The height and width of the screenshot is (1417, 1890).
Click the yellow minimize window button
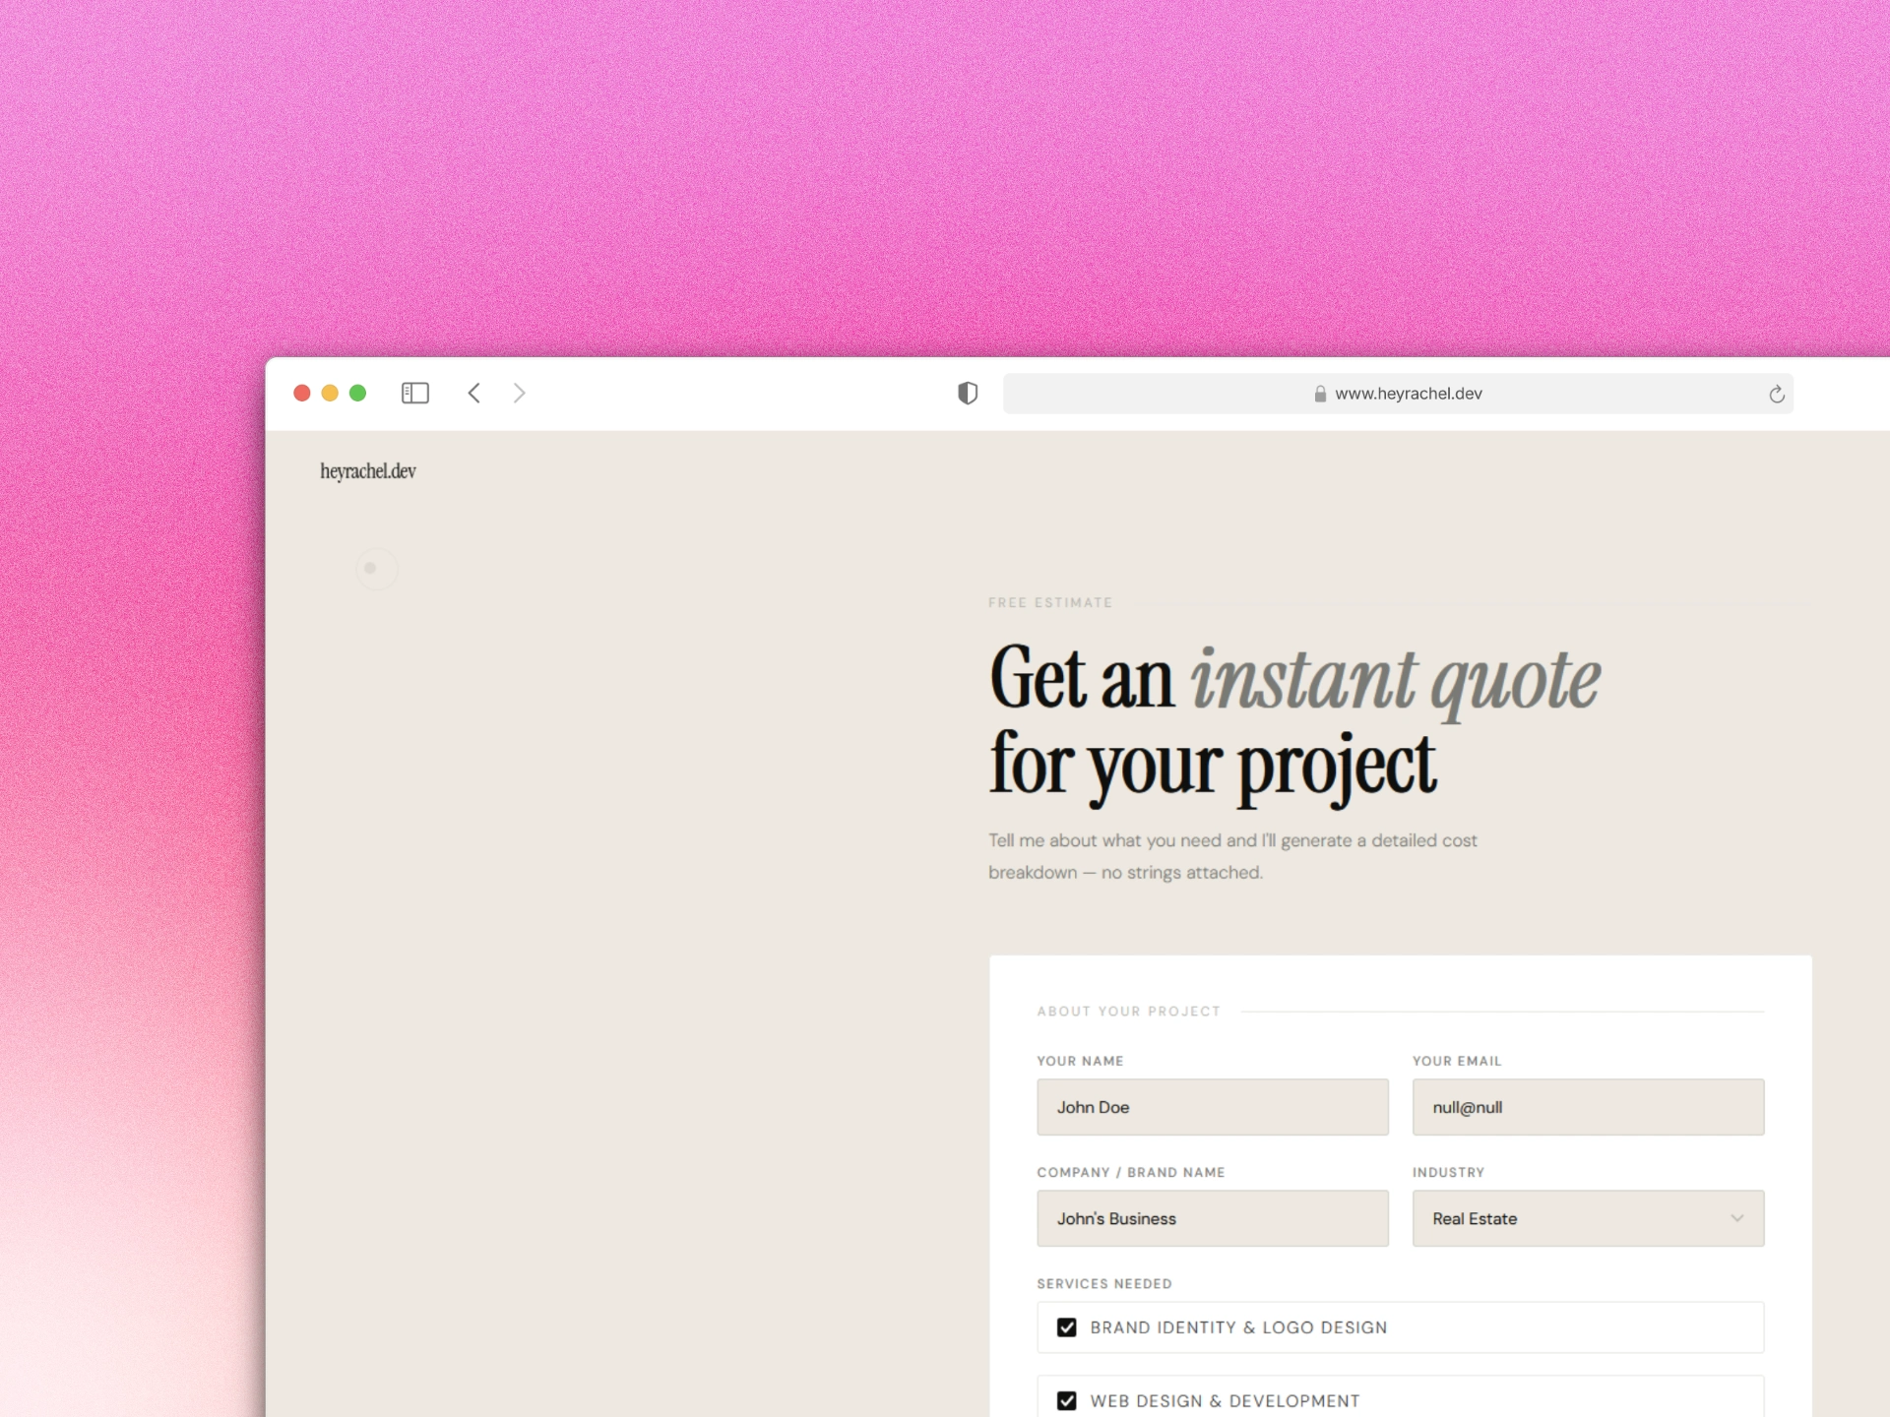coord(330,394)
